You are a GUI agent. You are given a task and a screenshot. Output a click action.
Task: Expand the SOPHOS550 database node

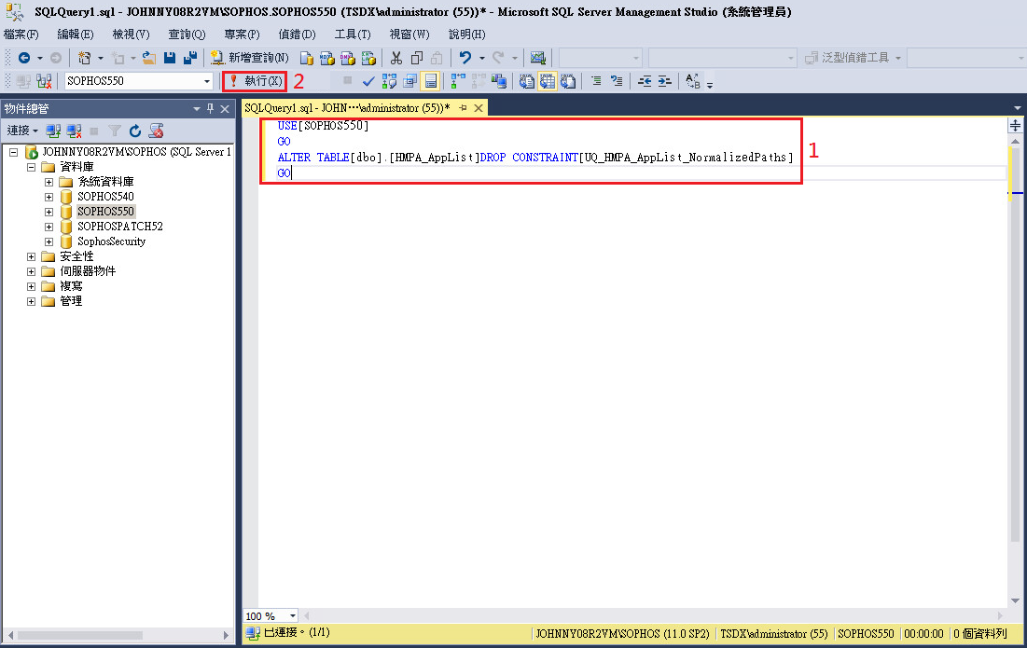click(x=49, y=212)
